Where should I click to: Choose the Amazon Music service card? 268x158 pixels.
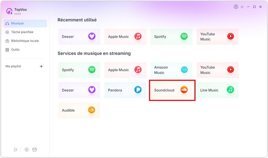coord(171,70)
